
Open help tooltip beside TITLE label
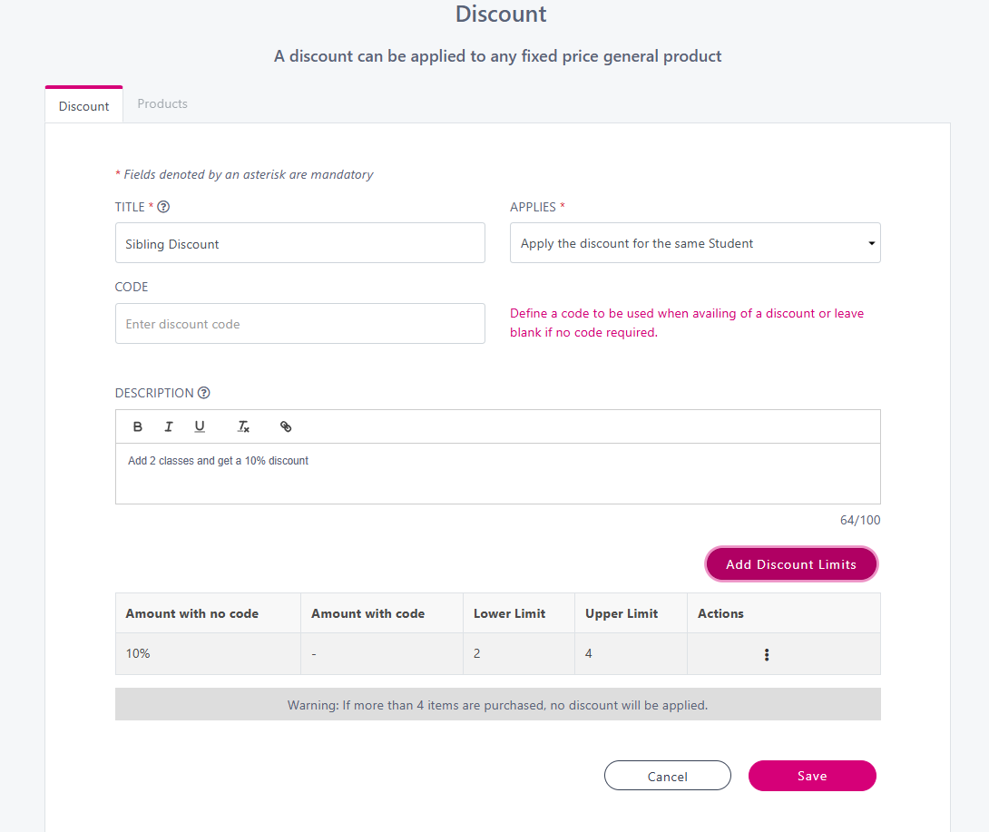[x=164, y=207]
